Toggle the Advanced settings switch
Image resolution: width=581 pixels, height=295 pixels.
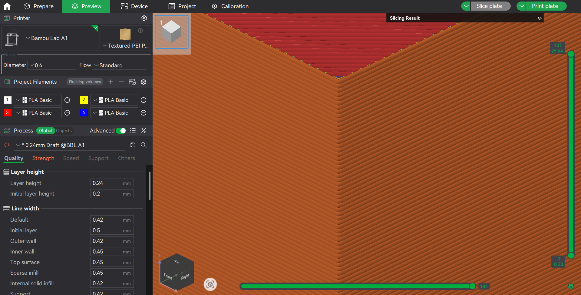click(x=121, y=131)
